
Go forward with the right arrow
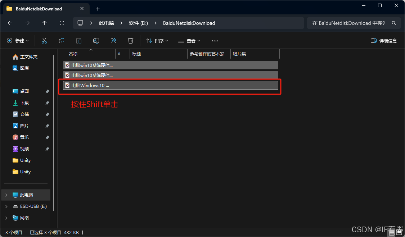pyautogui.click(x=27, y=23)
